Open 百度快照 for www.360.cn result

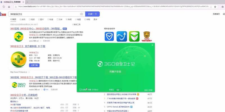point(46,41)
